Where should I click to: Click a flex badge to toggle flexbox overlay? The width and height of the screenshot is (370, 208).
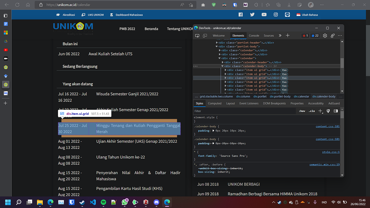tap(284, 70)
